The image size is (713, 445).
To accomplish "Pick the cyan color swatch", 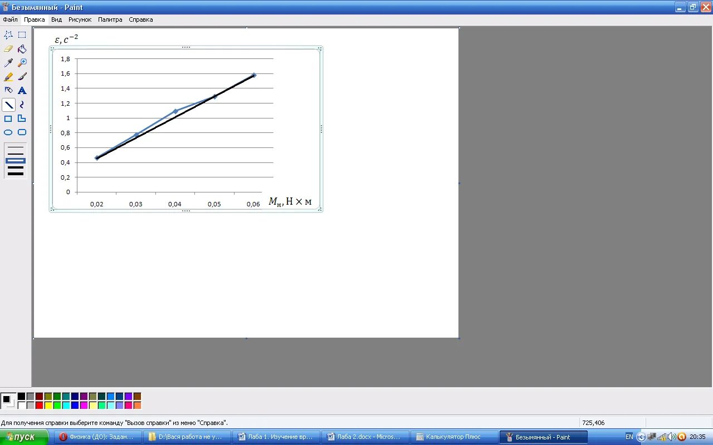I will 66,406.
